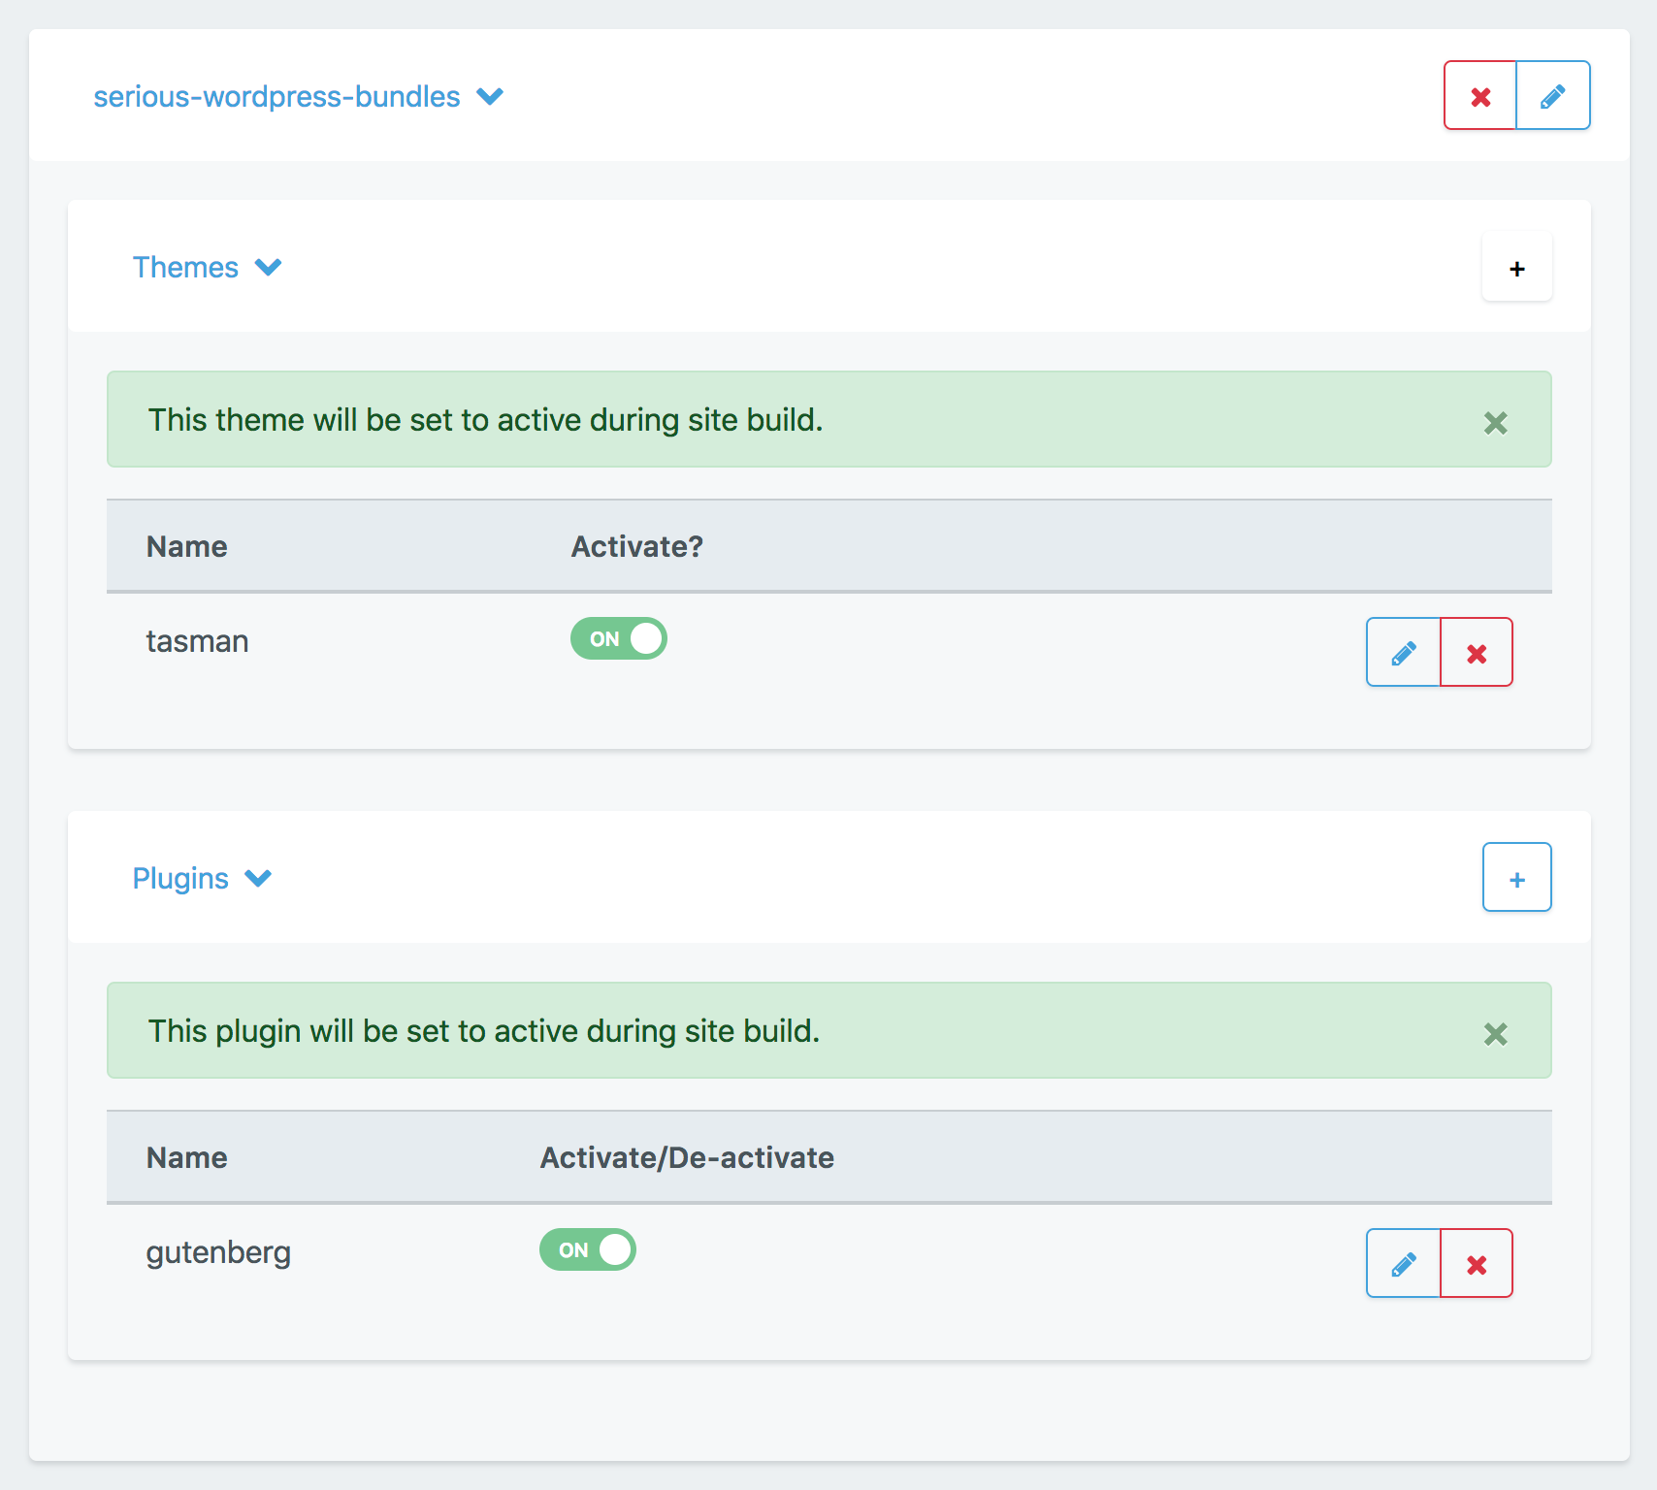The width and height of the screenshot is (1657, 1490).
Task: Edit the gutenberg plugin
Action: coord(1404,1263)
